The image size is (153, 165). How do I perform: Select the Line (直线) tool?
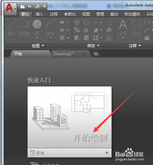click(11, 27)
